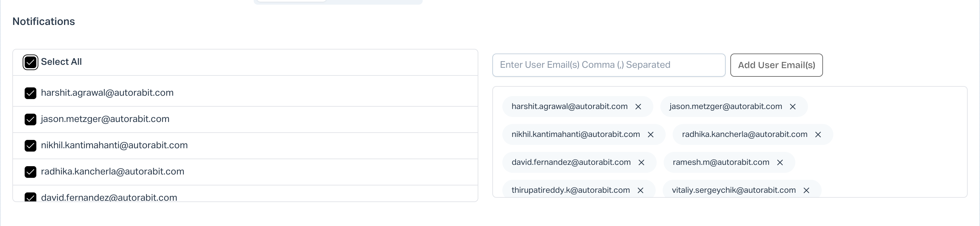Uncheck radhika.kancherla@autorabit.com checkbox

tap(30, 172)
